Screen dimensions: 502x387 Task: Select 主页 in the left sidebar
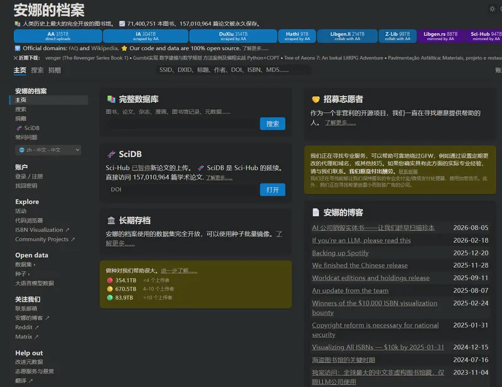(49, 100)
